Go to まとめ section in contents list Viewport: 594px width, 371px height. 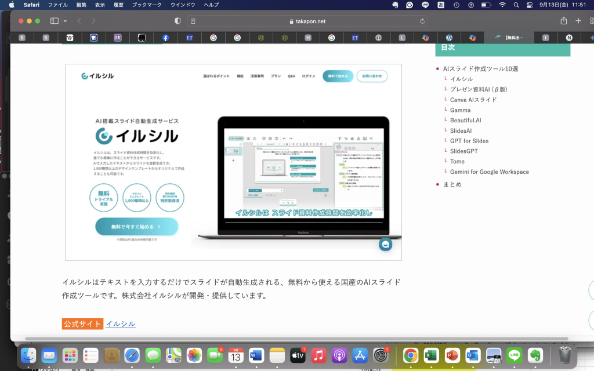pyautogui.click(x=452, y=184)
